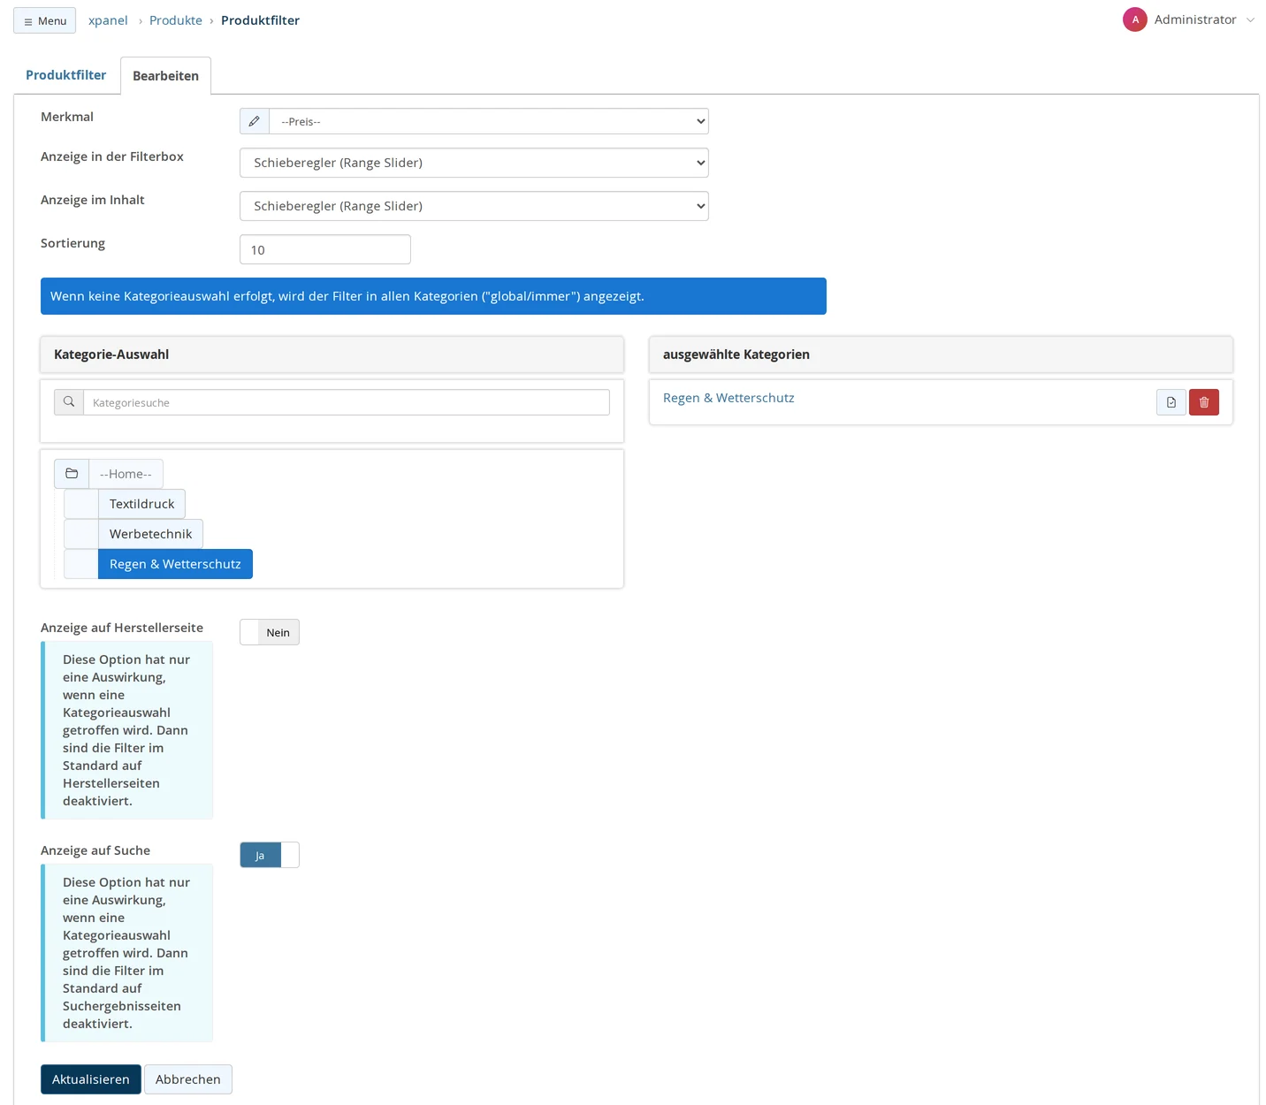
Task: Open the Anzeige in der Filterbox dropdown
Action: (x=474, y=163)
